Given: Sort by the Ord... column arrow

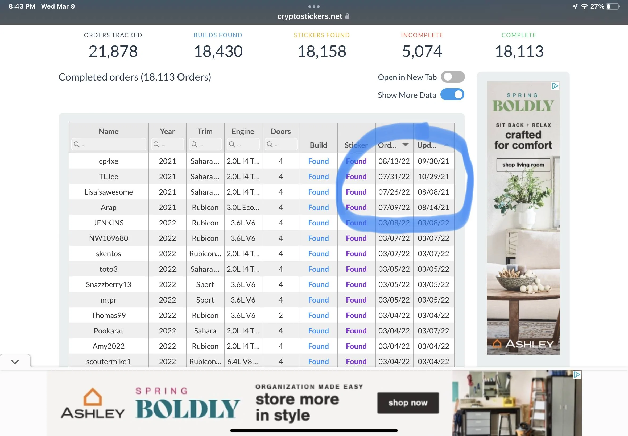Looking at the screenshot, I should 406,145.
